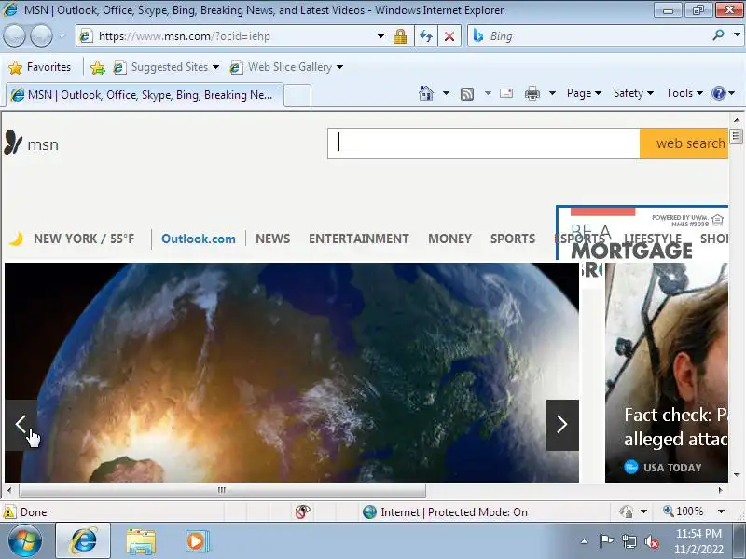Screen dimensions: 746x559
Task: Show hidden tray icons arrow
Action: [x=585, y=541]
